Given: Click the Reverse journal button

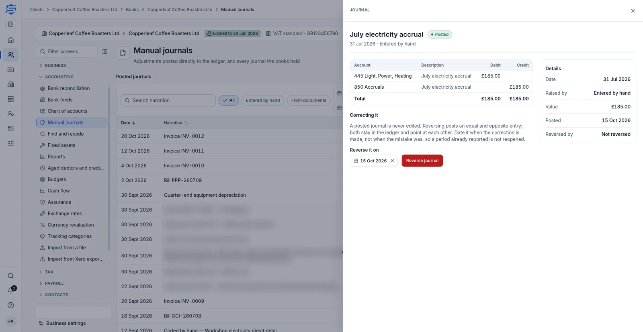Looking at the screenshot, I should tap(422, 161).
